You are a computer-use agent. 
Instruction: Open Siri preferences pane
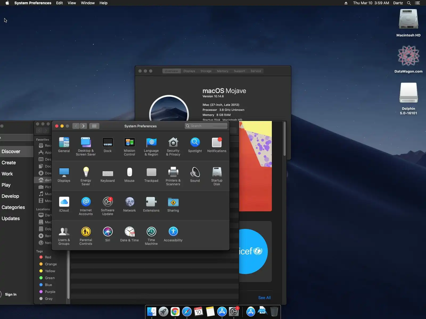pos(108,234)
